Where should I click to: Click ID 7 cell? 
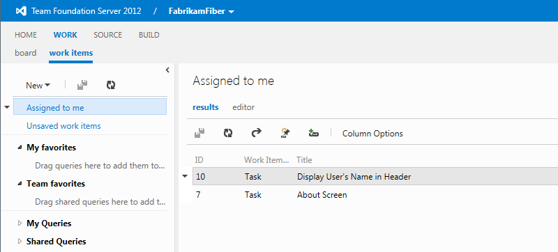[x=198, y=195]
